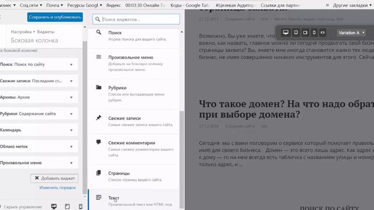374x210 pixels.
Task: Open the 00:03:30 Онлайн bookmark
Action: point(146,5)
